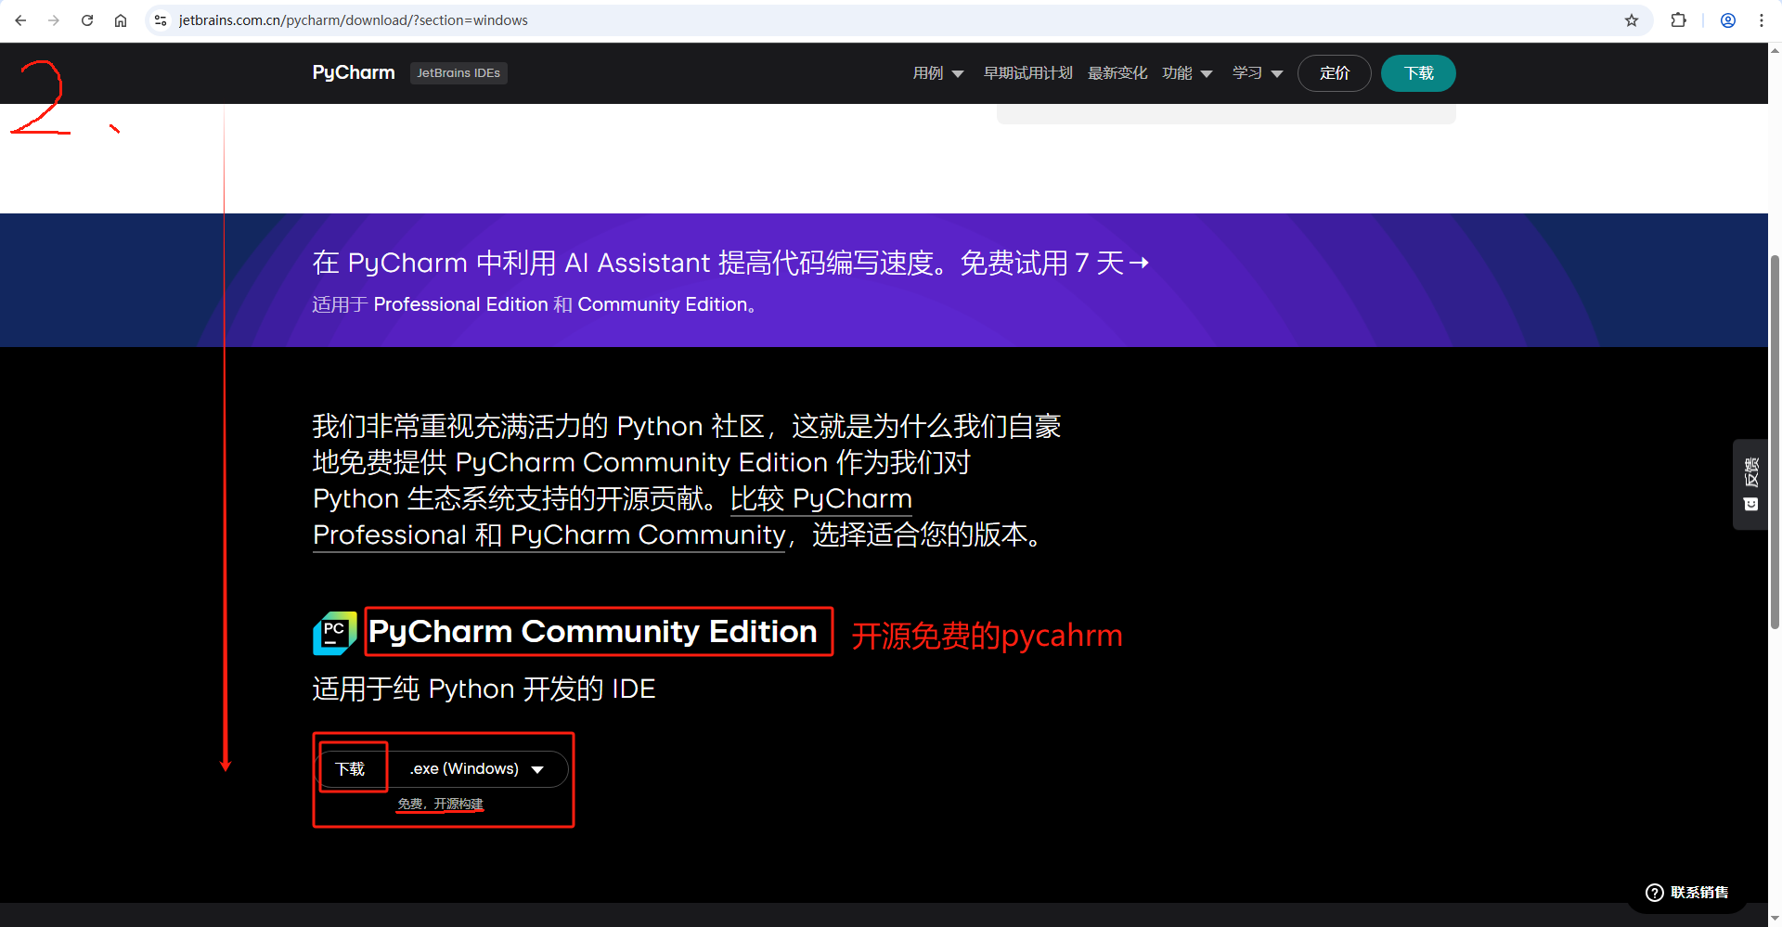Download PyCharm Community Edition installer

(351, 769)
